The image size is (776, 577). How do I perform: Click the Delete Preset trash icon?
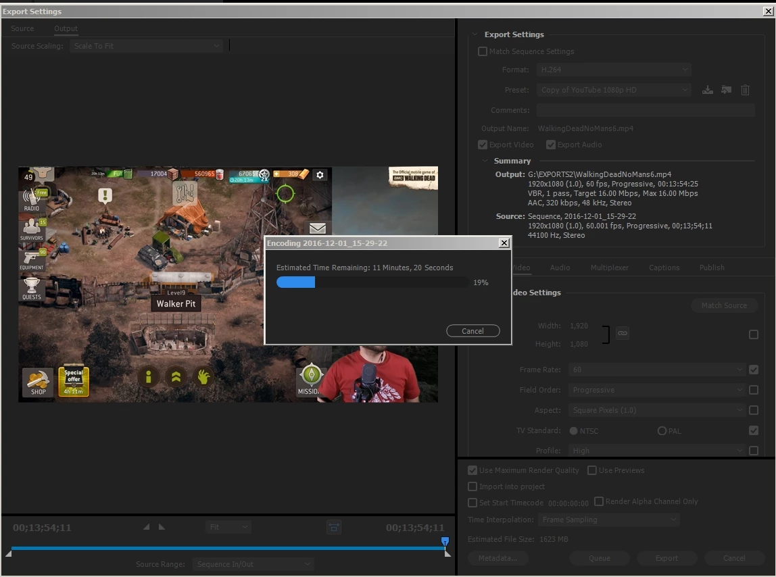point(745,90)
